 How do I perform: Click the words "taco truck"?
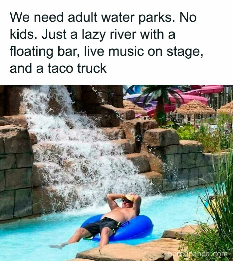click(x=77, y=68)
